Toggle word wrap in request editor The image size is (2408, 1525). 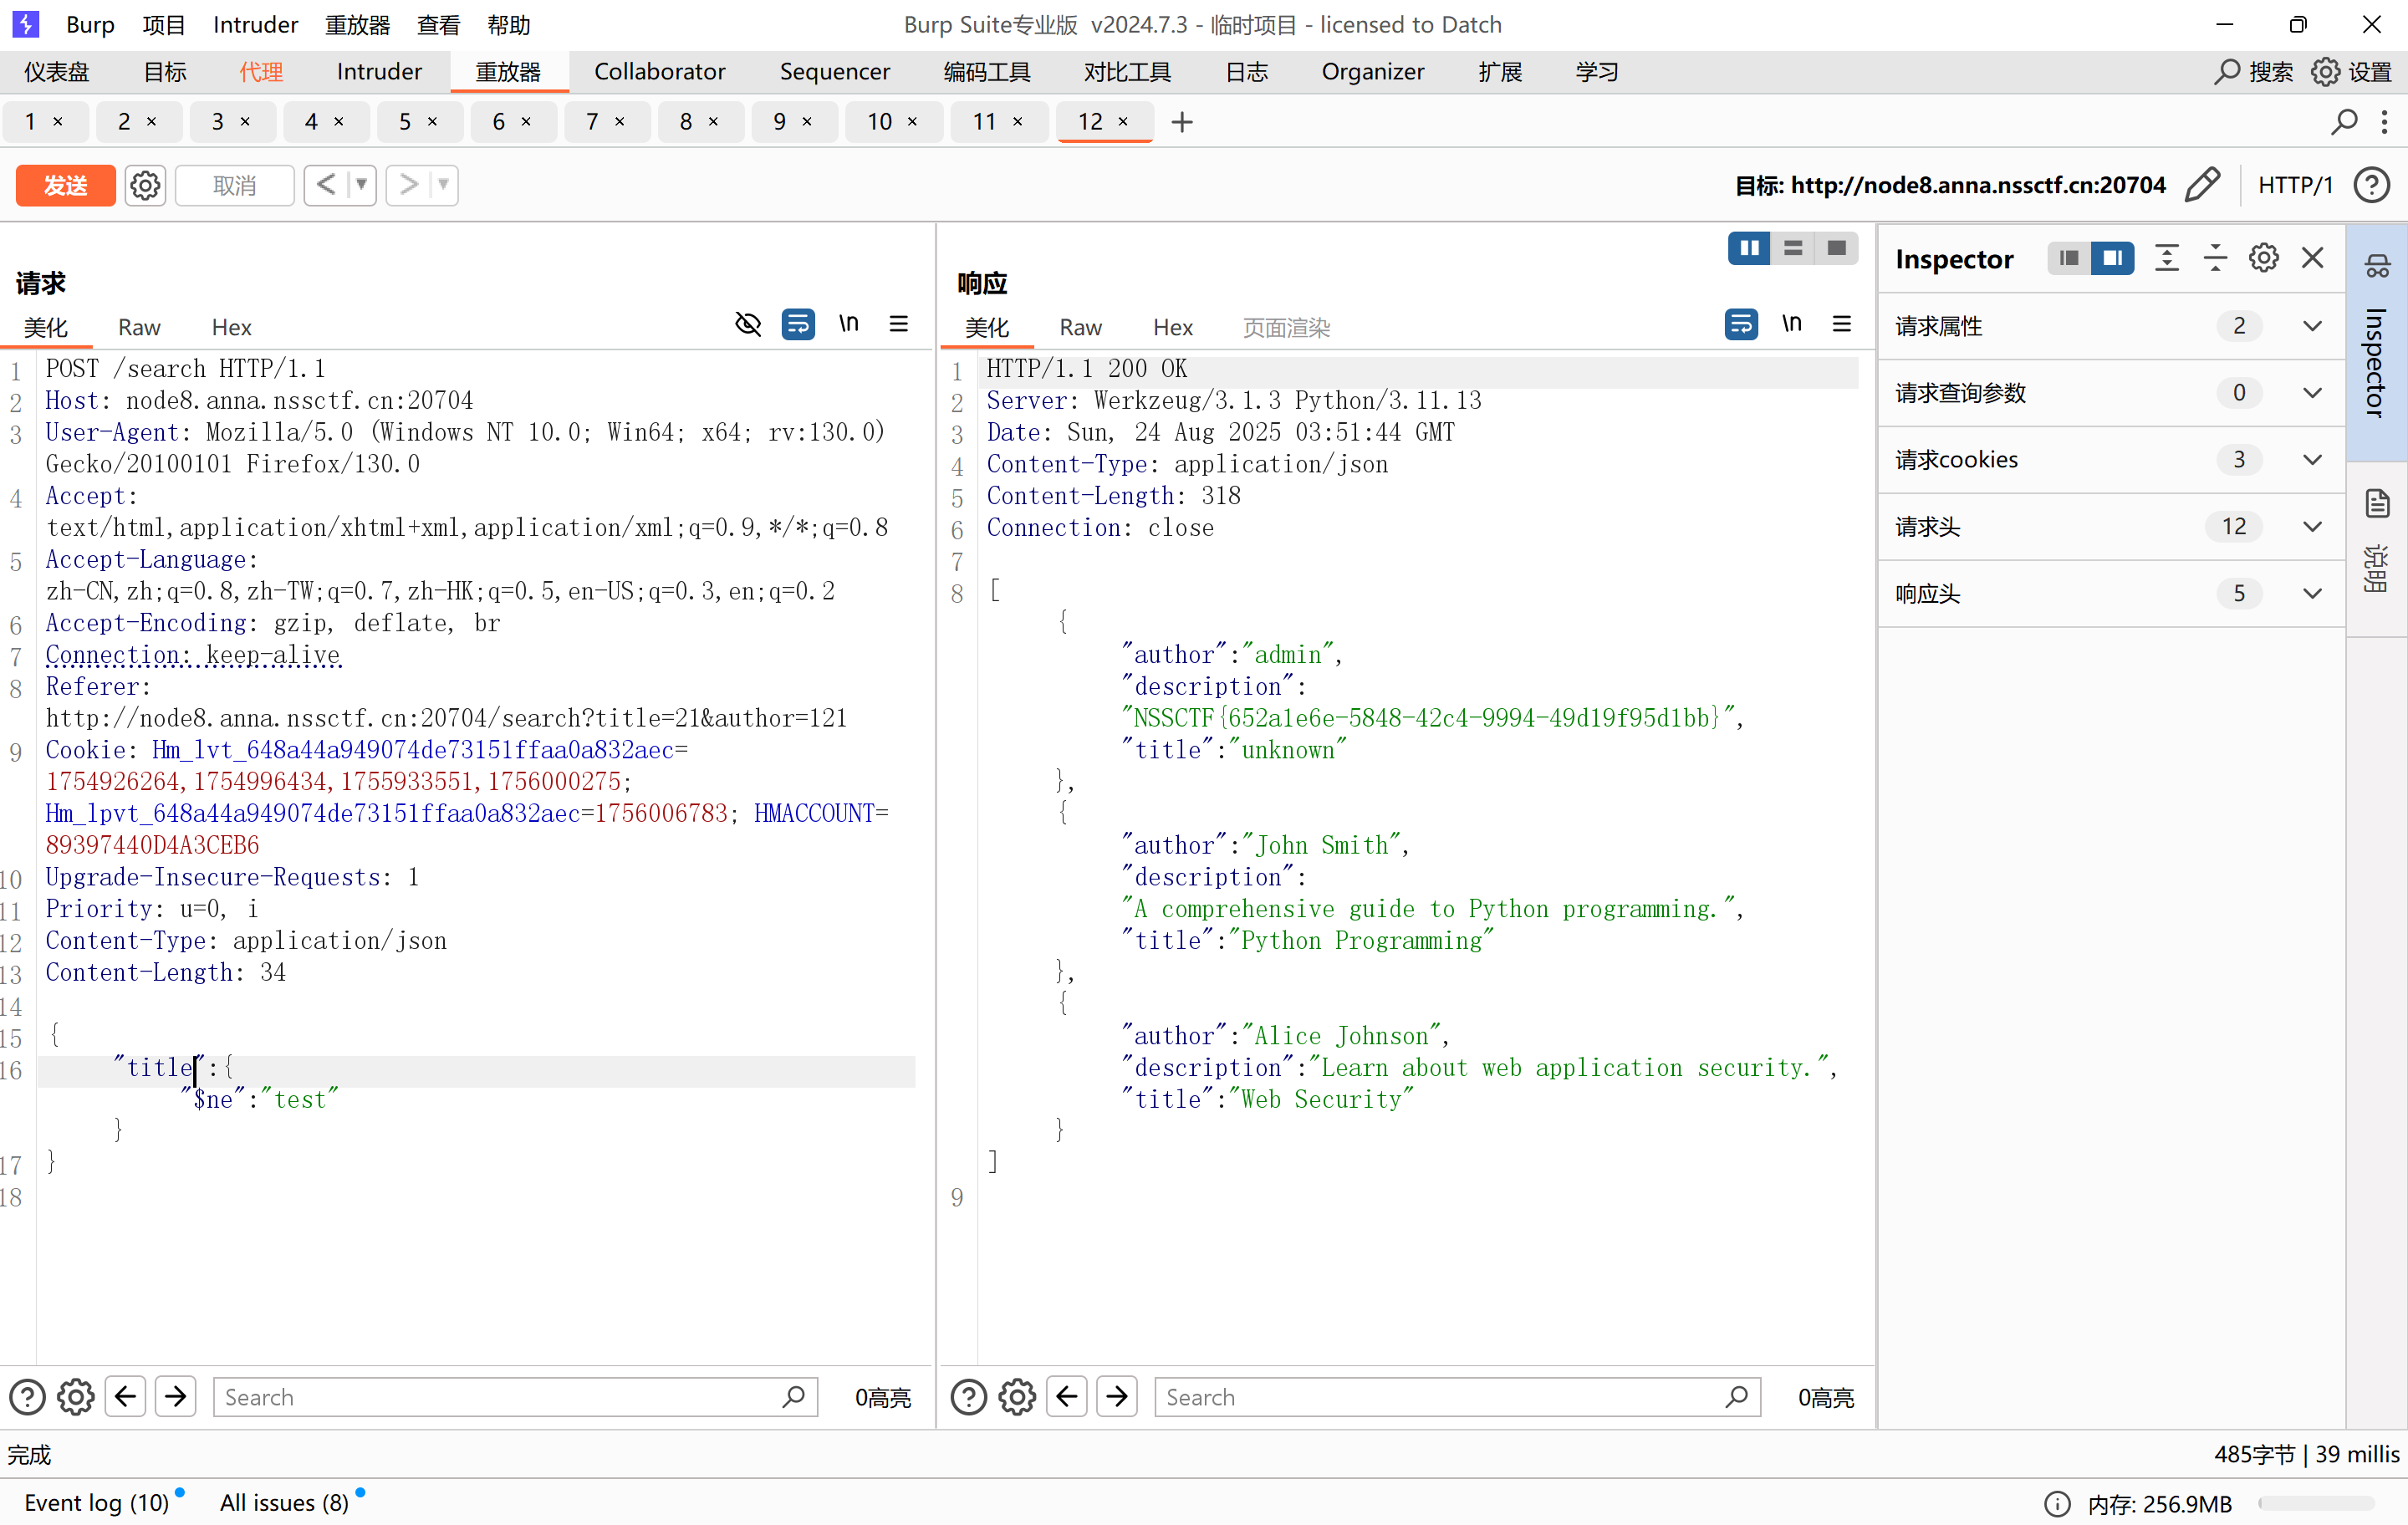[798, 324]
